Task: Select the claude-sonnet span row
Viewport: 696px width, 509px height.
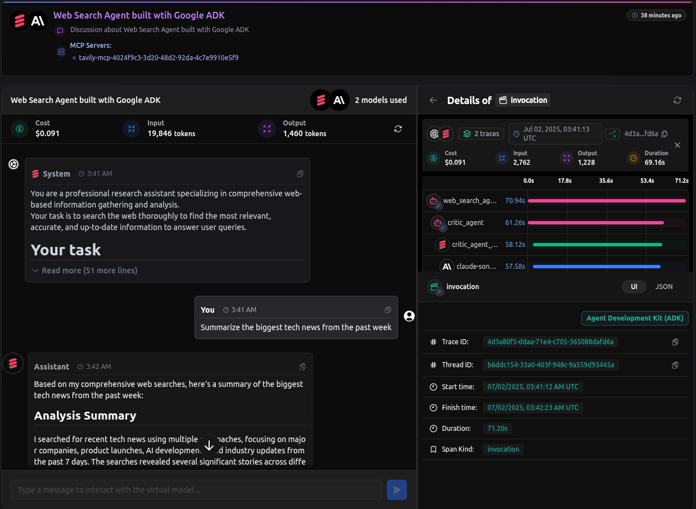Action: (476, 267)
